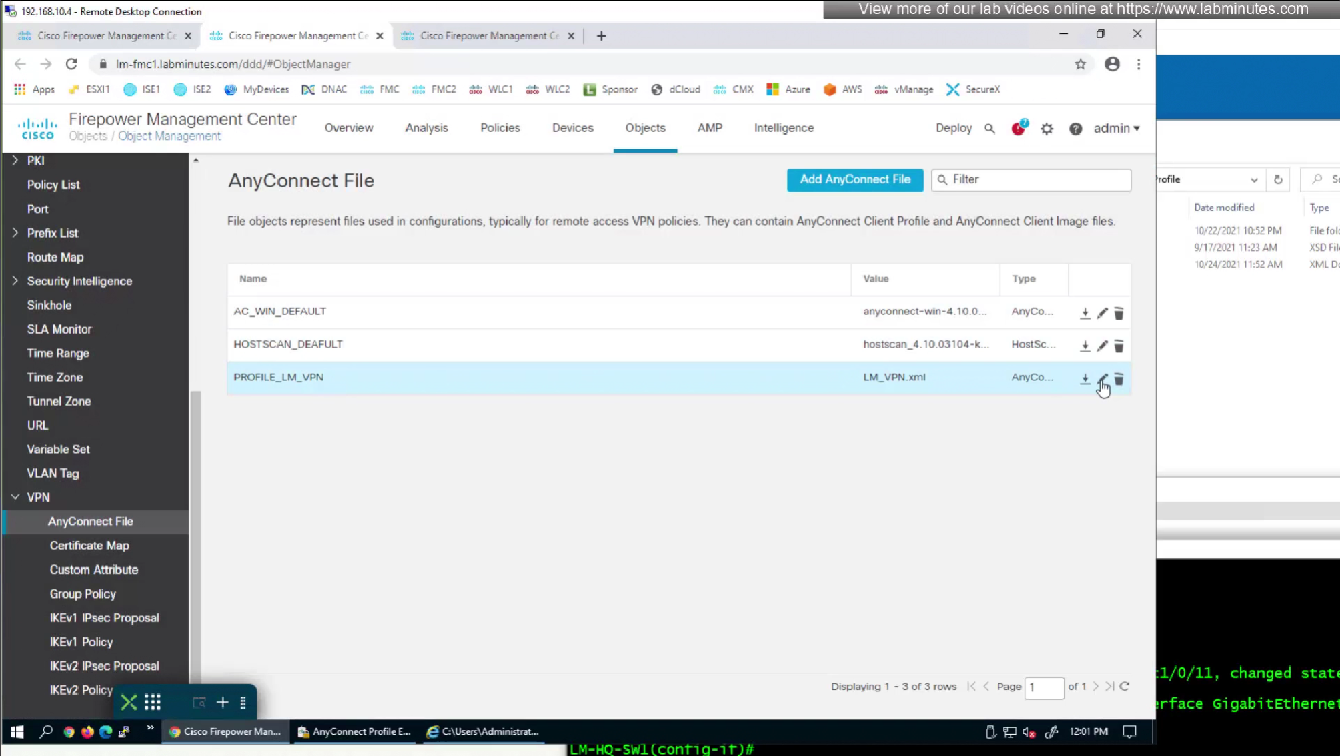Switch to the Policies menu
1340x756 pixels.
(500, 128)
